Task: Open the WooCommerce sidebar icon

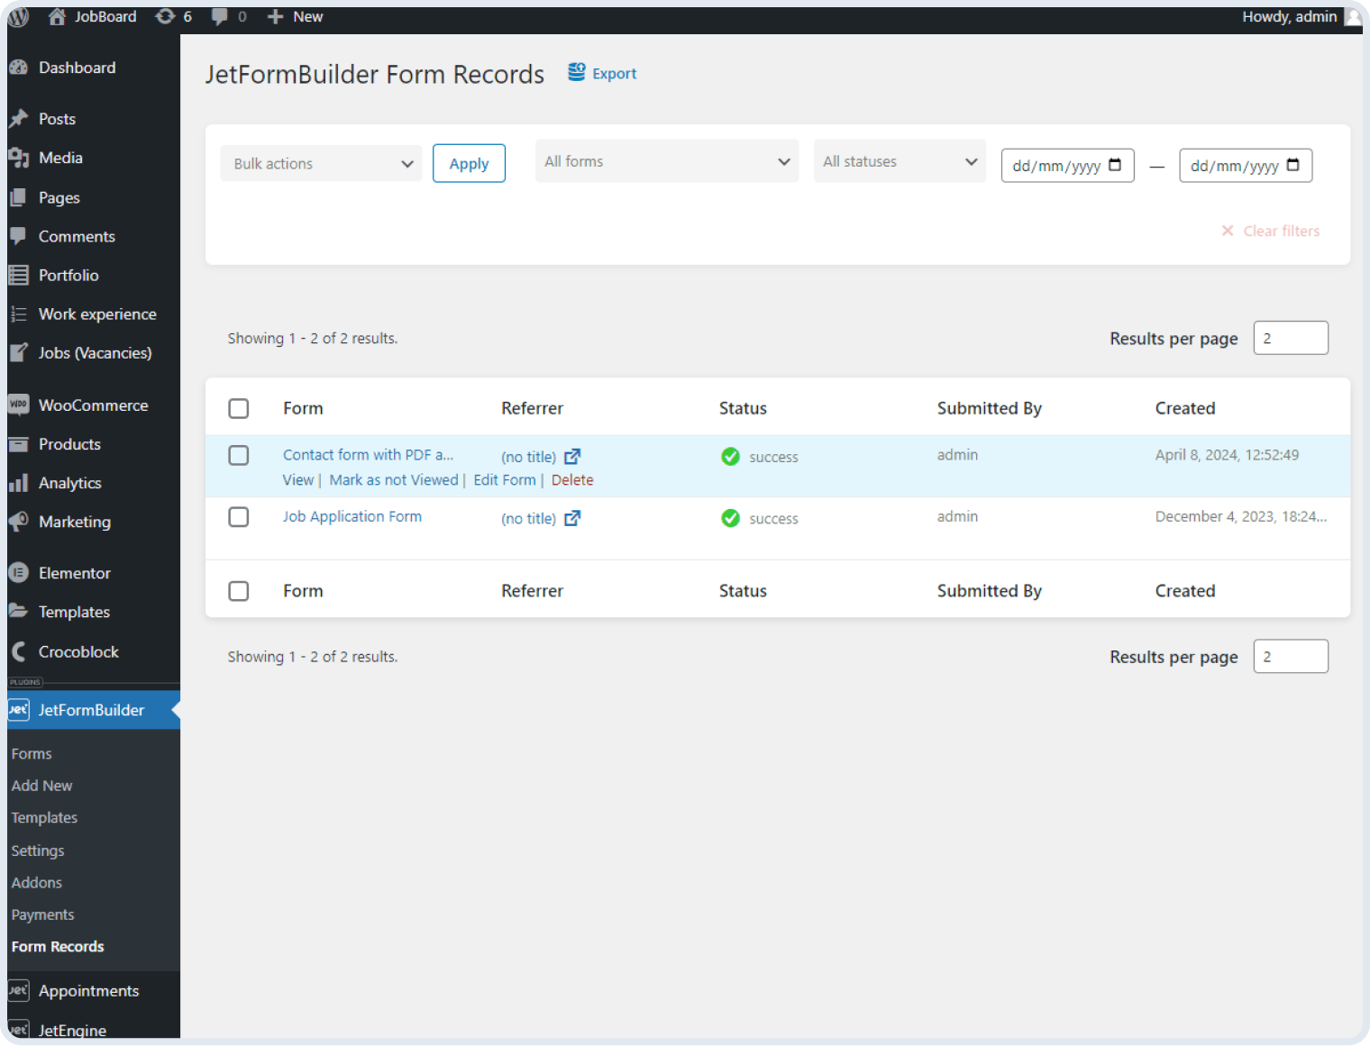Action: coord(19,405)
